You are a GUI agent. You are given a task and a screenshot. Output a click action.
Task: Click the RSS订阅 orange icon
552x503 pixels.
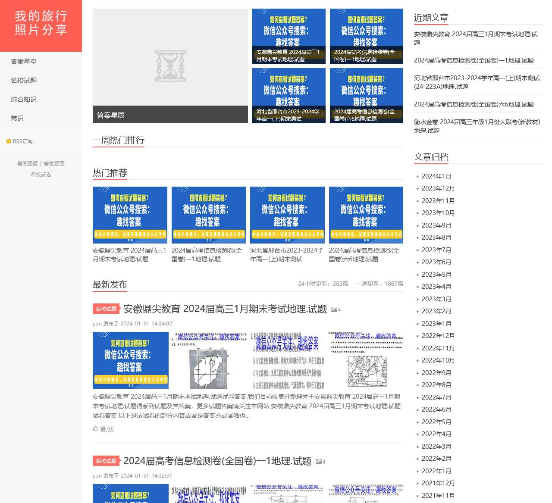tap(9, 141)
